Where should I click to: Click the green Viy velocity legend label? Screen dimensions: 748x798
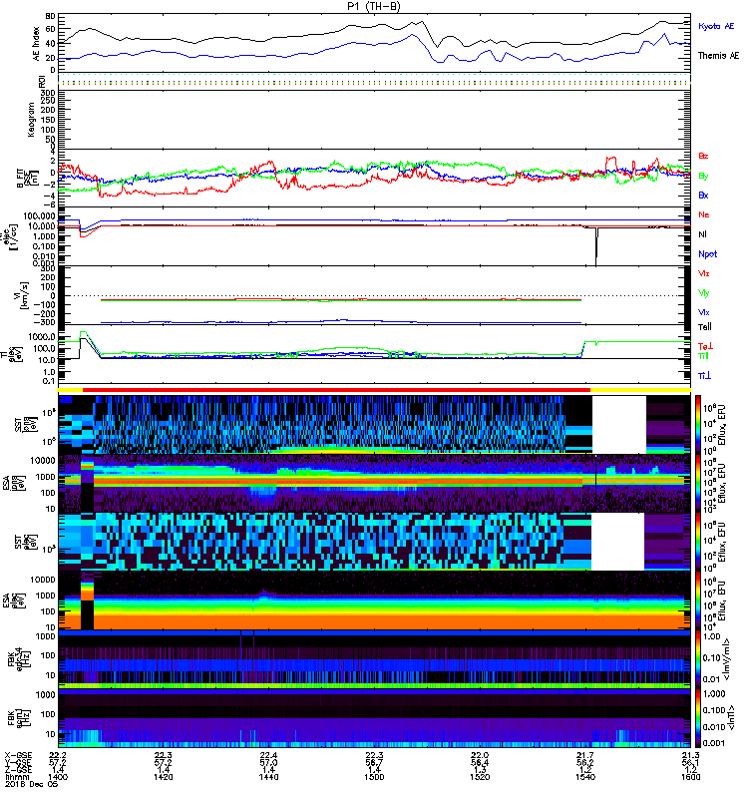(703, 293)
